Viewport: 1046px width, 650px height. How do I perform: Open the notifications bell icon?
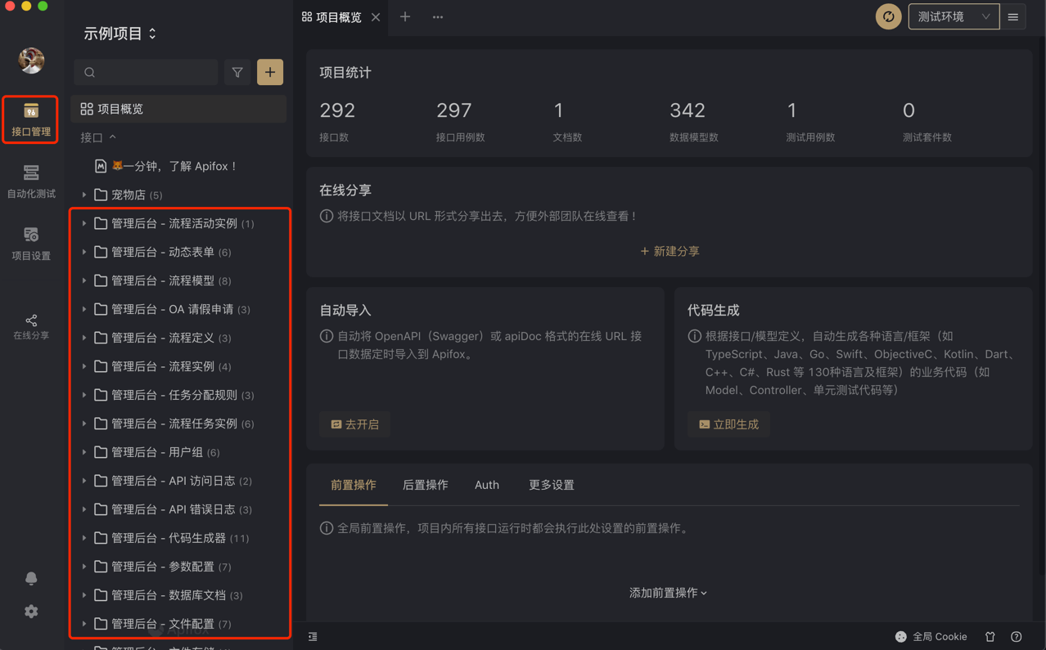tap(30, 579)
